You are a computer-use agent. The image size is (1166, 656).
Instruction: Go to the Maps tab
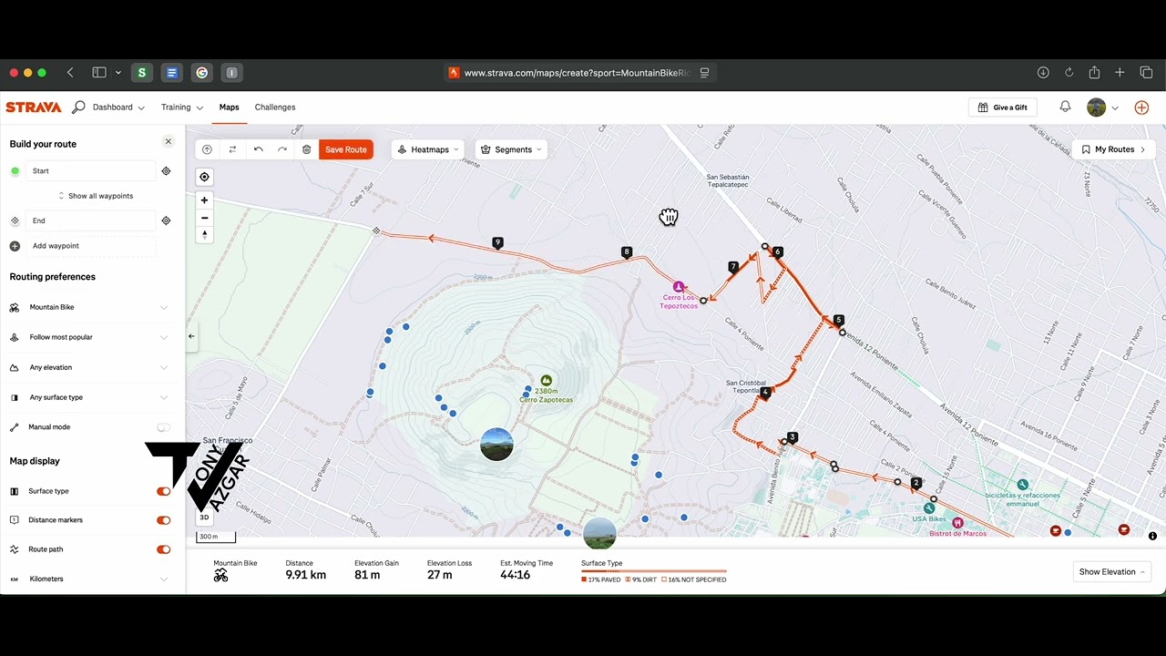click(229, 108)
